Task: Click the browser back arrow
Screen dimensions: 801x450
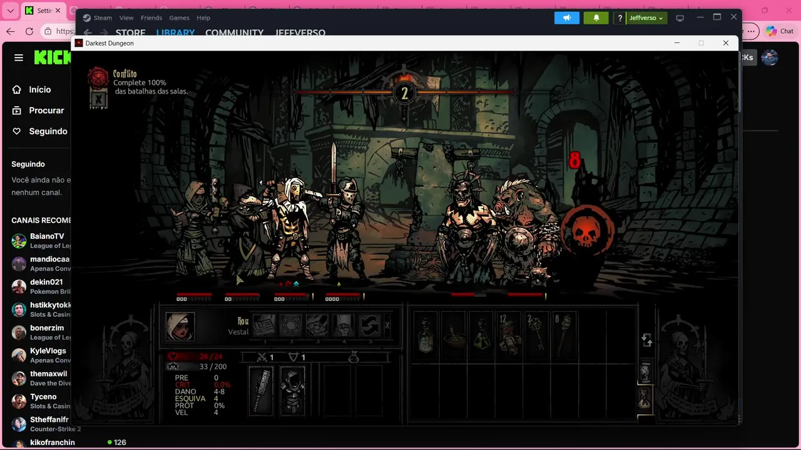Action: 10,31
